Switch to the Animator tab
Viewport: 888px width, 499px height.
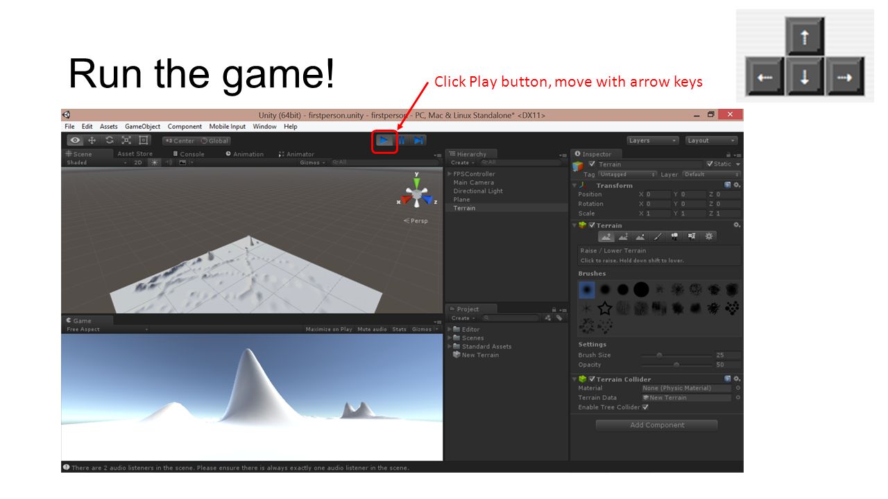point(296,154)
